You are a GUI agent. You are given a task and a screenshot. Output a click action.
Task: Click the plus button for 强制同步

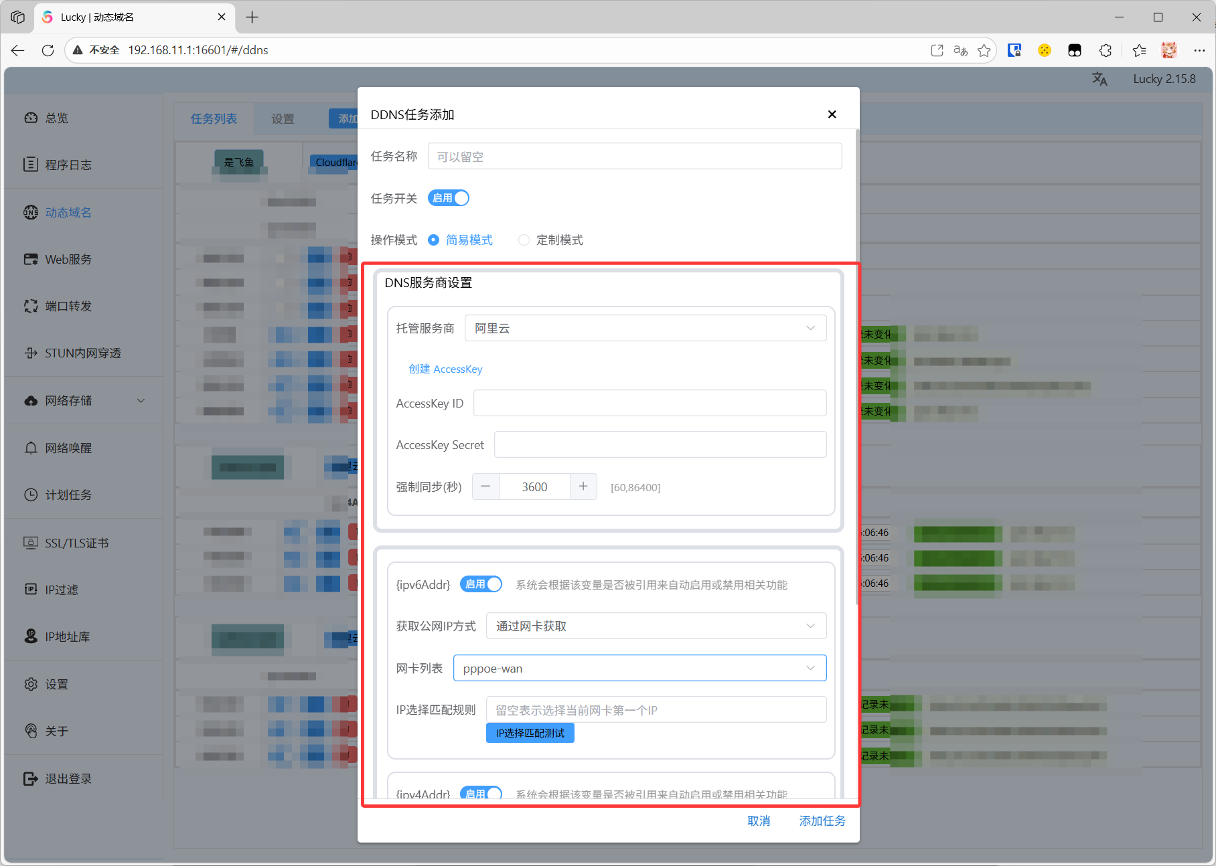pyautogui.click(x=583, y=487)
